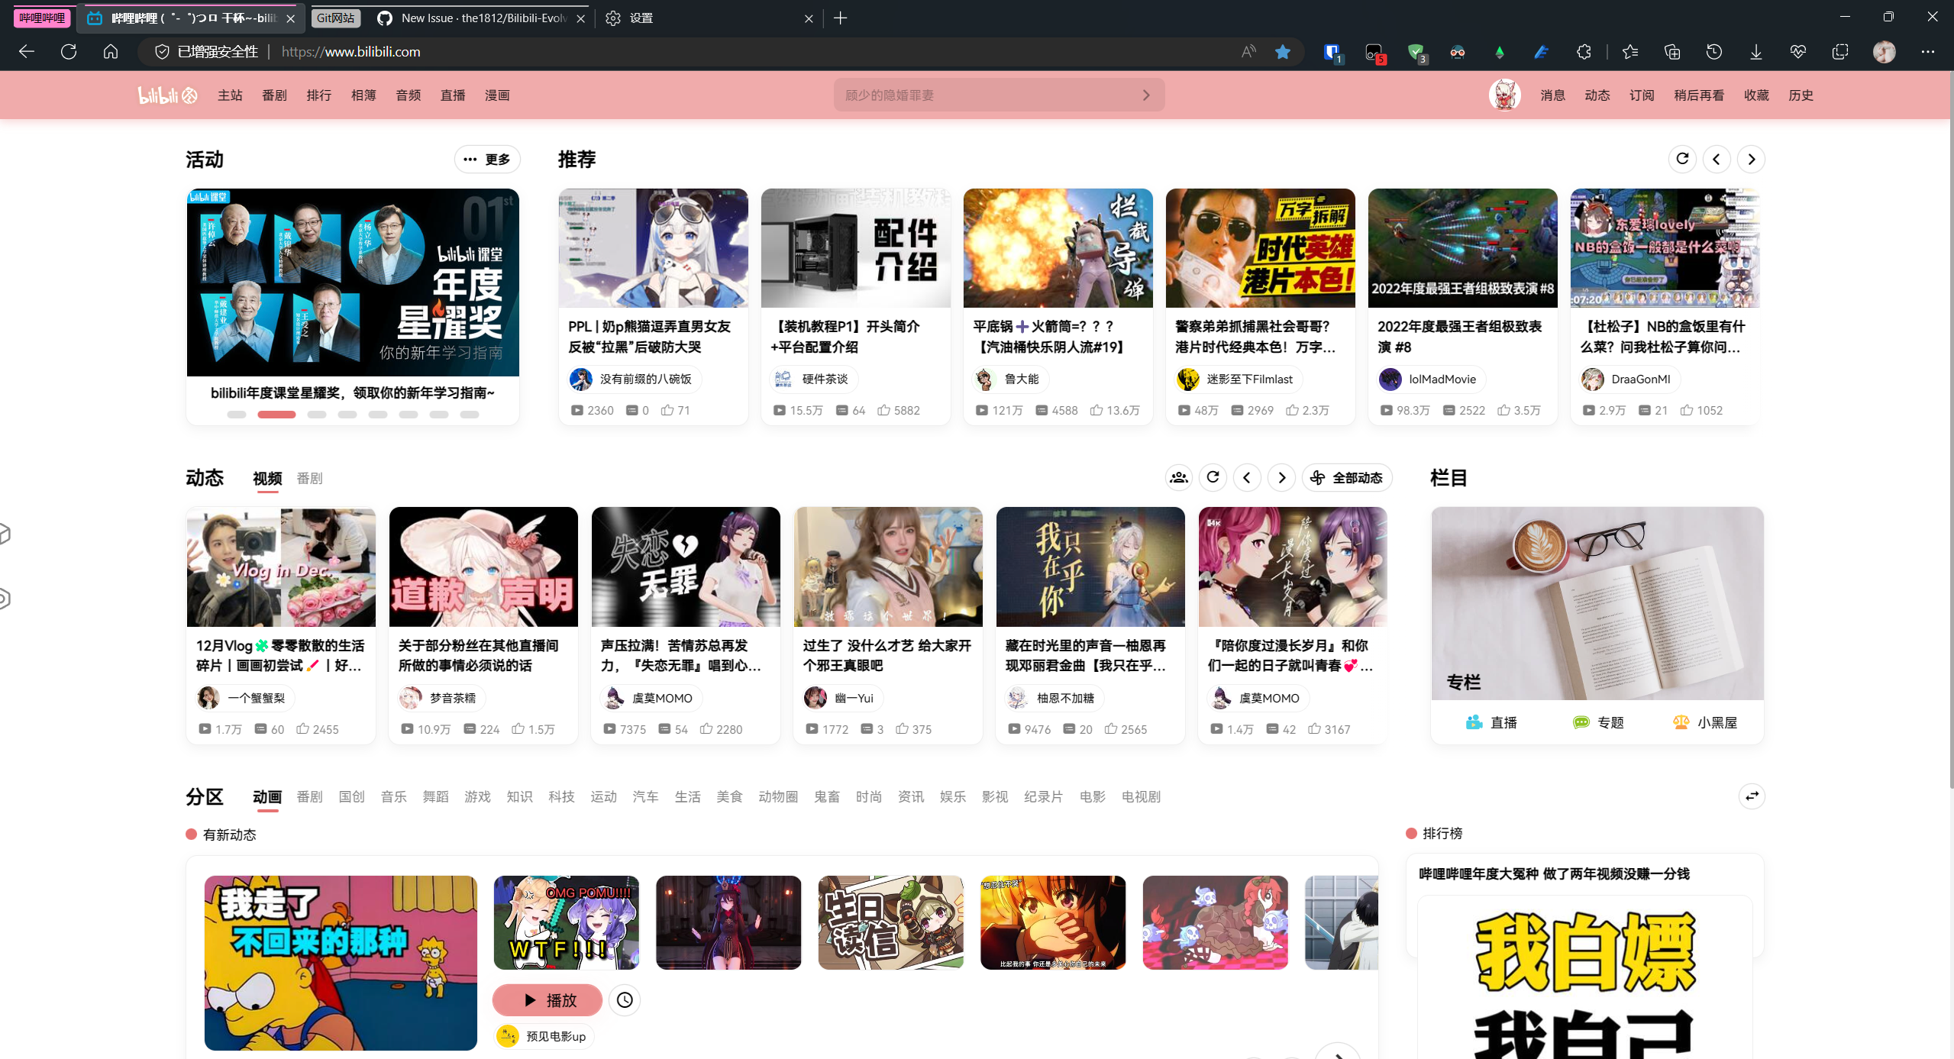Viewport: 1954px width, 1059px height.
Task: Select 动画 category tab
Action: [x=267, y=796]
